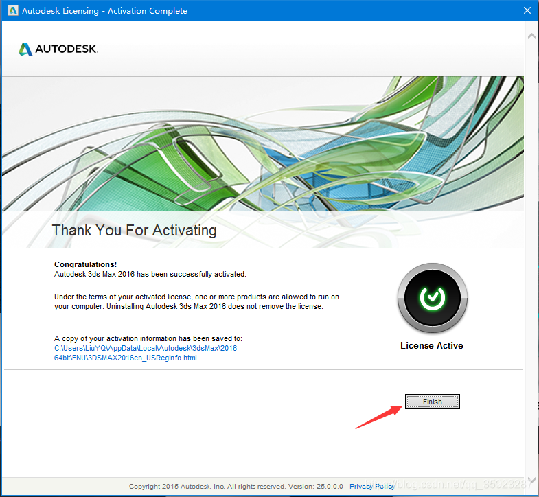
Task: Click the Copyright 2015 Autodesk footer text
Action: (206, 486)
